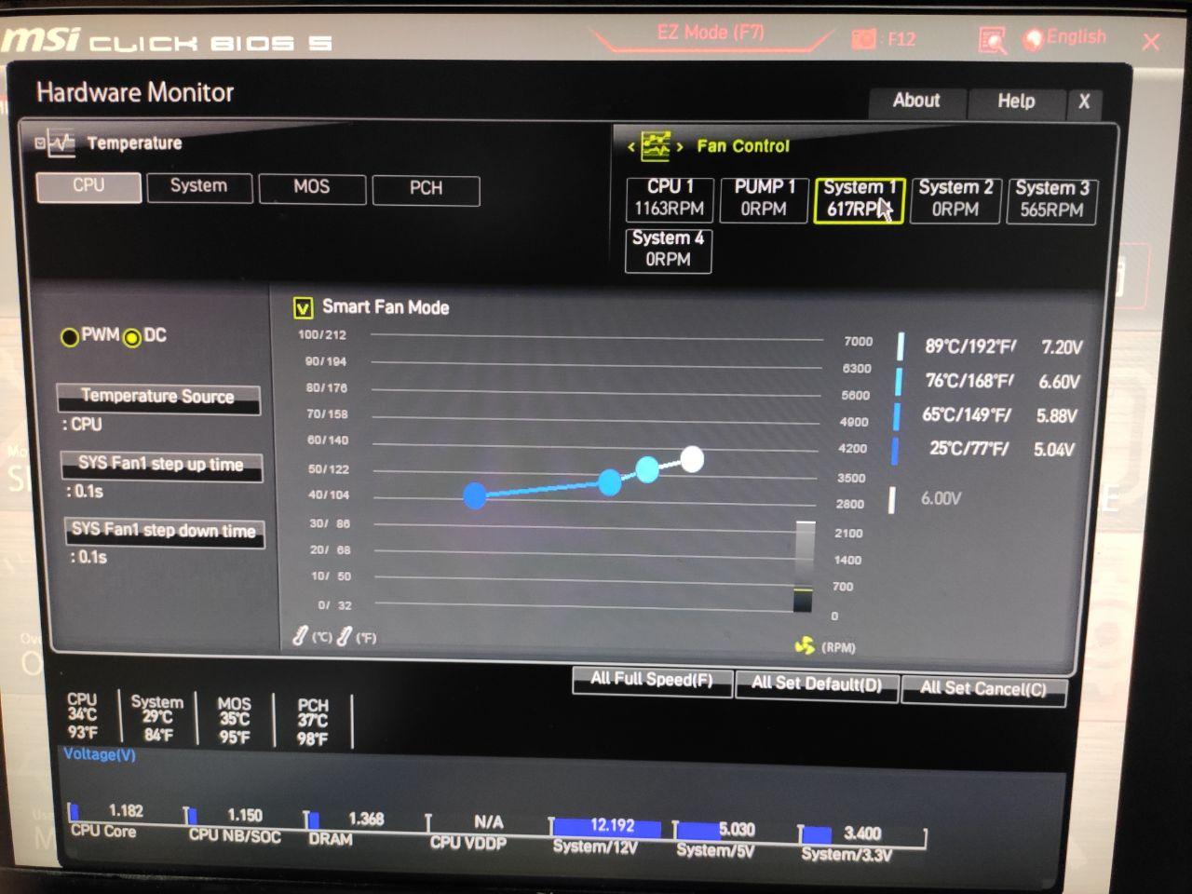Select the System 4 fan tab
This screenshot has width=1192, height=894.
click(x=668, y=250)
